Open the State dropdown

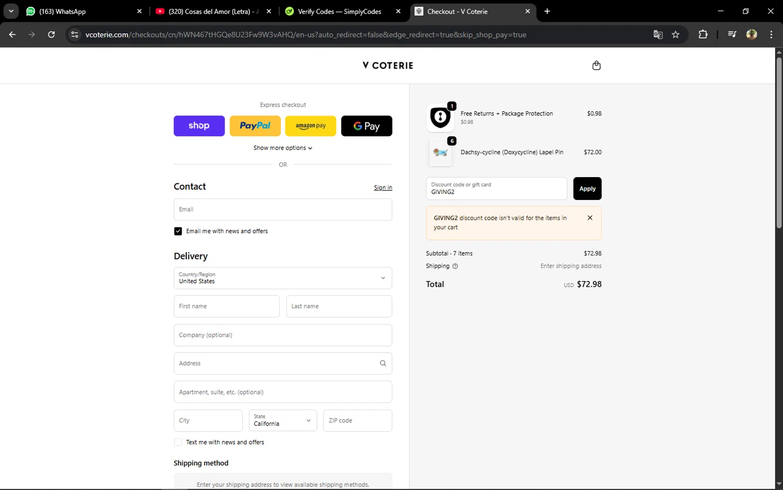point(283,421)
